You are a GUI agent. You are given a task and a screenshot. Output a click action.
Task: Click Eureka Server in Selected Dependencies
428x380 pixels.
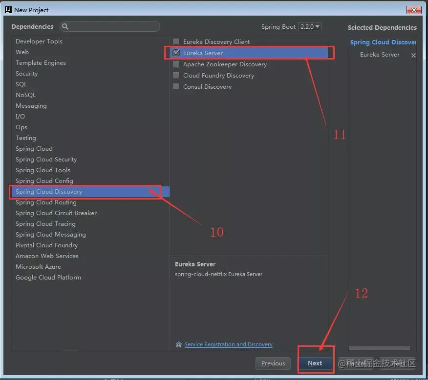[x=380, y=55]
